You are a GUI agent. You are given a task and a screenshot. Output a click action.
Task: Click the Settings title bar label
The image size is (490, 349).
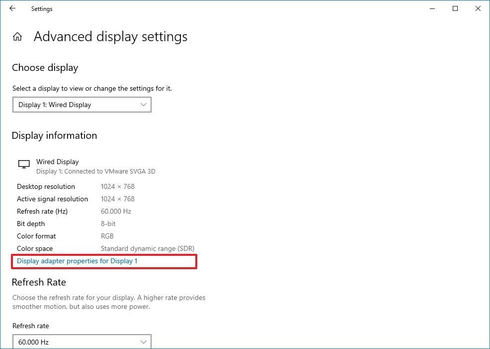coord(41,8)
